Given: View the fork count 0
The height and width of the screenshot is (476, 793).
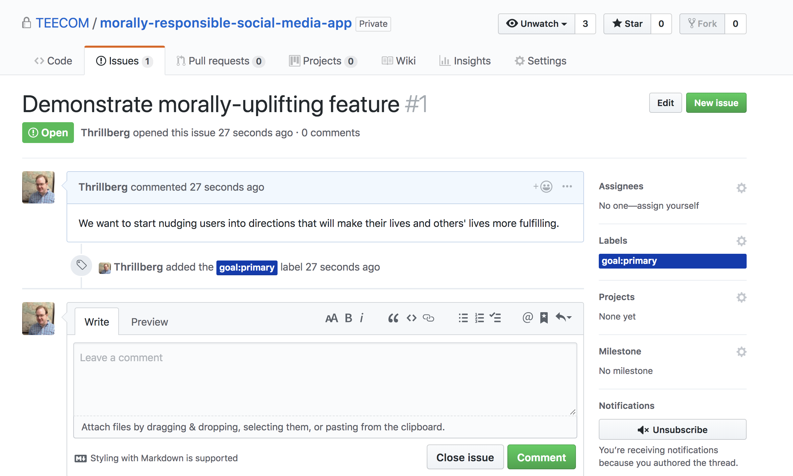Looking at the screenshot, I should (x=736, y=24).
